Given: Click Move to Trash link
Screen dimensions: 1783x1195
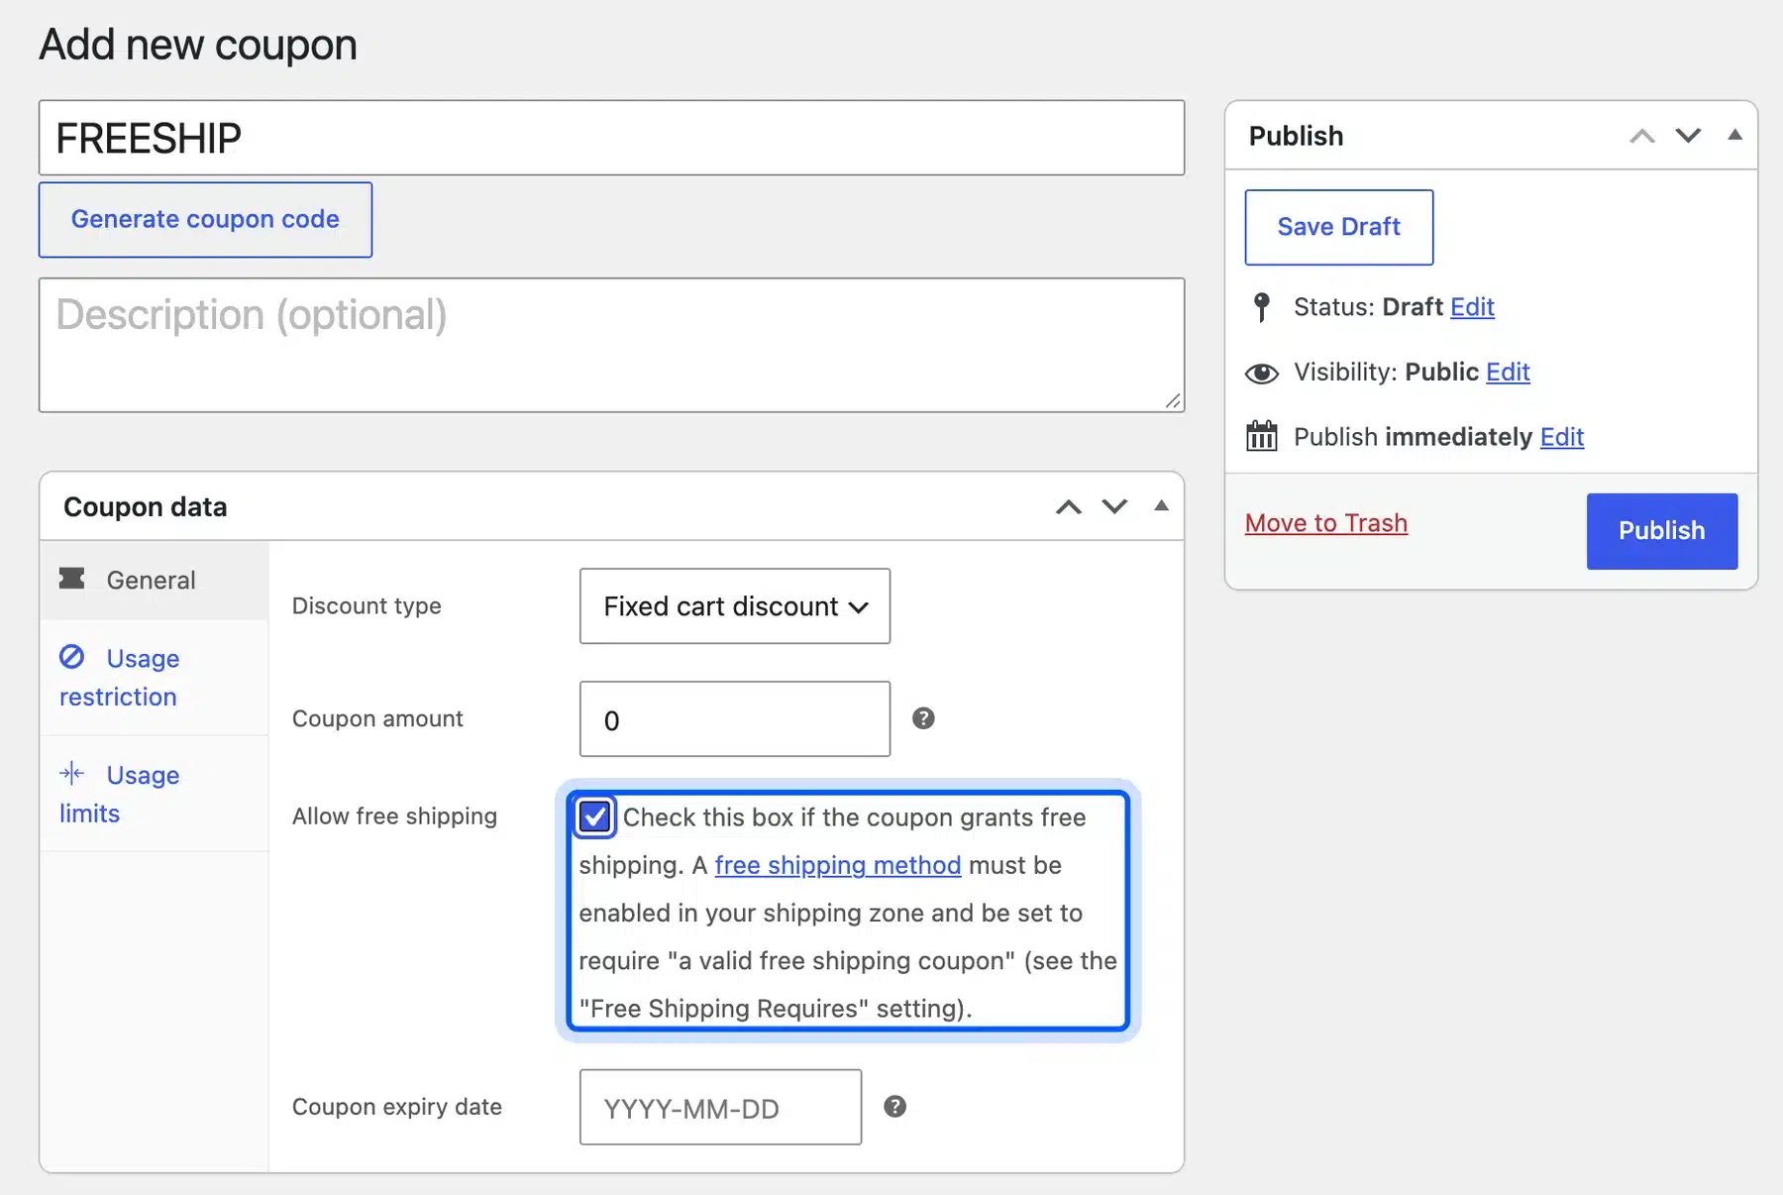Looking at the screenshot, I should 1325,523.
